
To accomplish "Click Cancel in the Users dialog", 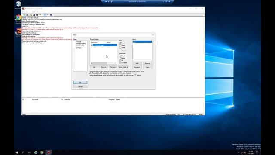I will [80, 86].
